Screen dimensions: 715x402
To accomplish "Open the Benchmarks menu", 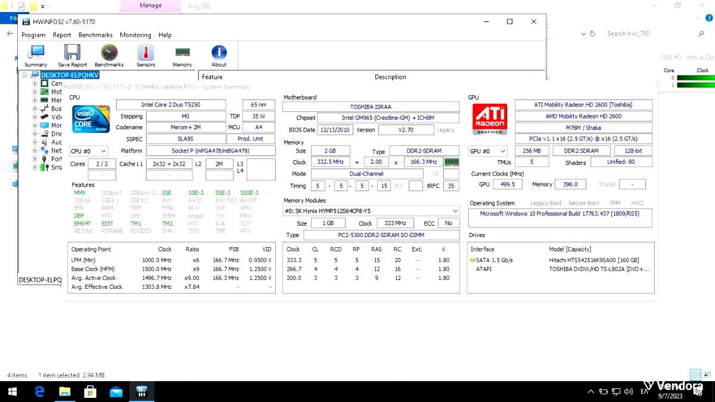I will point(95,35).
